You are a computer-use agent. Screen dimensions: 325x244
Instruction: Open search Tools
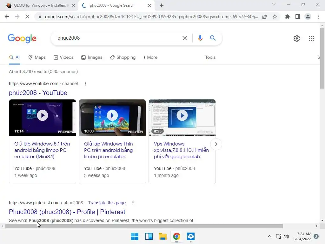(210, 57)
